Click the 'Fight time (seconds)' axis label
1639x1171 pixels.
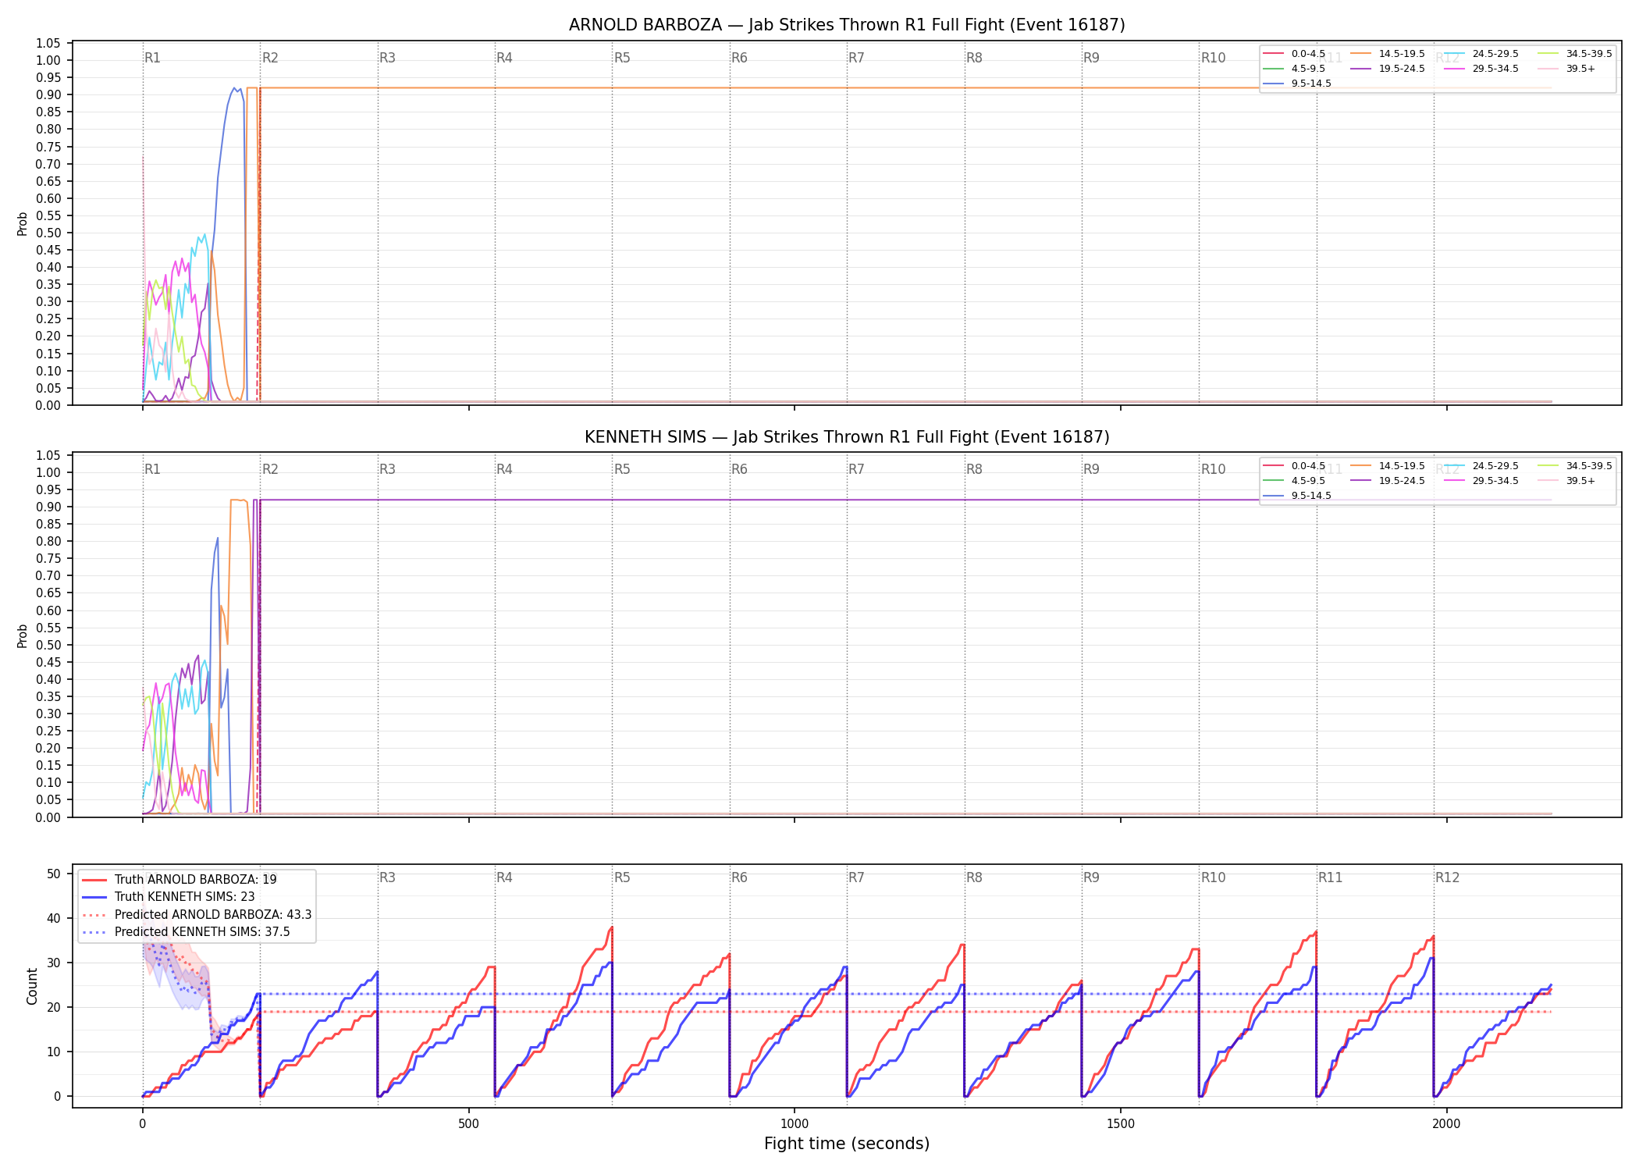[847, 1144]
